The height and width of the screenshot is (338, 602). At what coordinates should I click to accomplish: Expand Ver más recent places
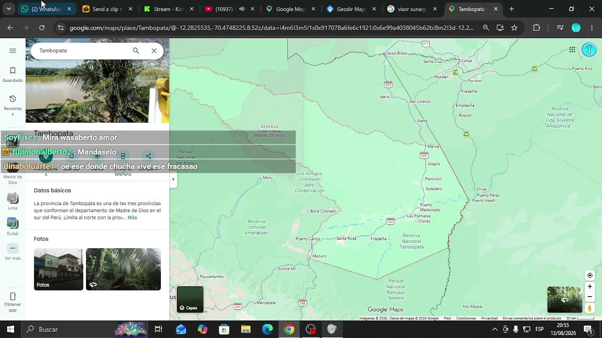(13, 252)
